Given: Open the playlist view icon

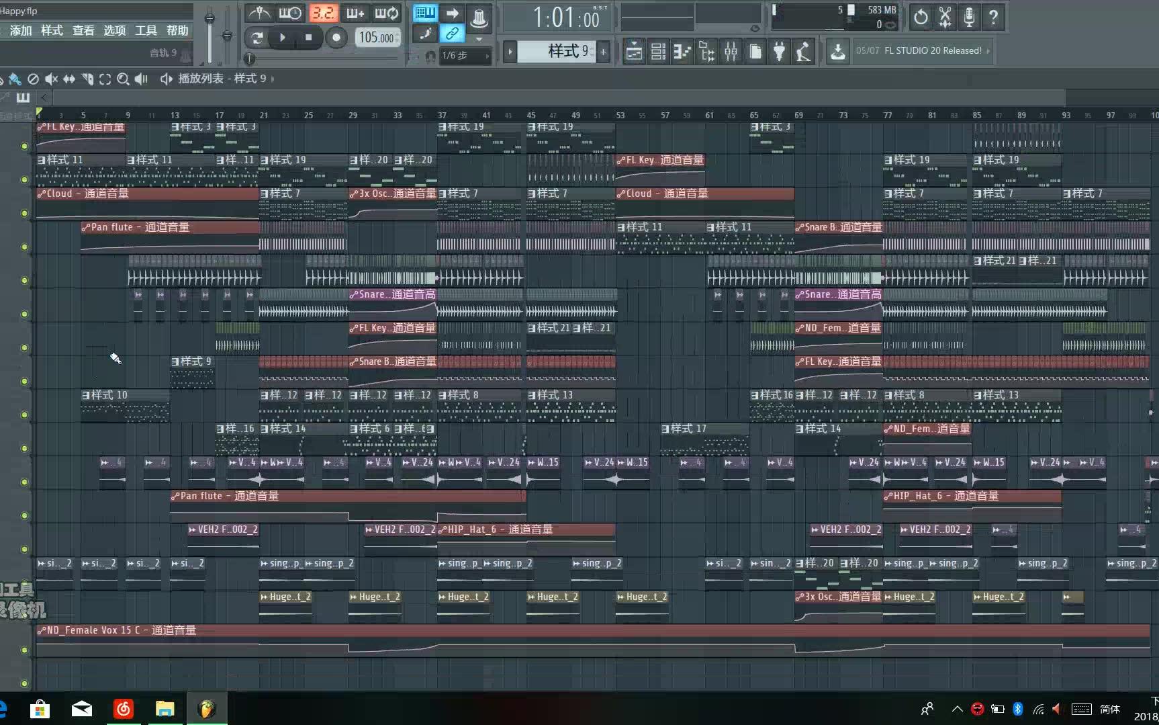Looking at the screenshot, I should pos(634,51).
